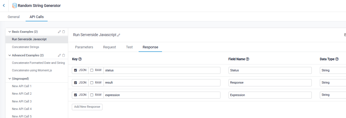
Task: Open Data Type dropdown for Status
Action: [333, 71]
